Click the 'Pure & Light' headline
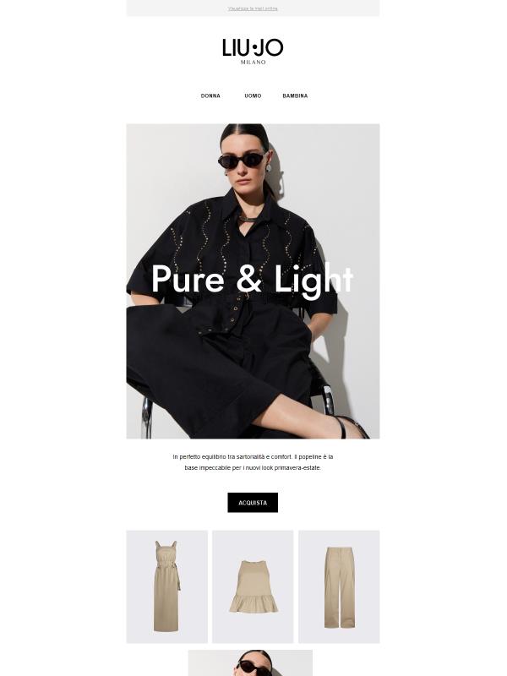 tap(252, 281)
